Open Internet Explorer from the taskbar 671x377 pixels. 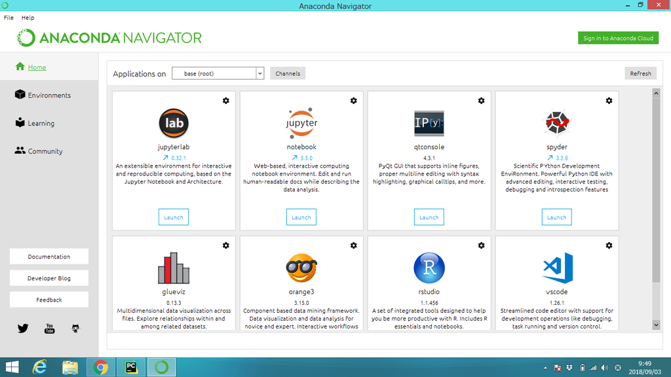[x=40, y=367]
